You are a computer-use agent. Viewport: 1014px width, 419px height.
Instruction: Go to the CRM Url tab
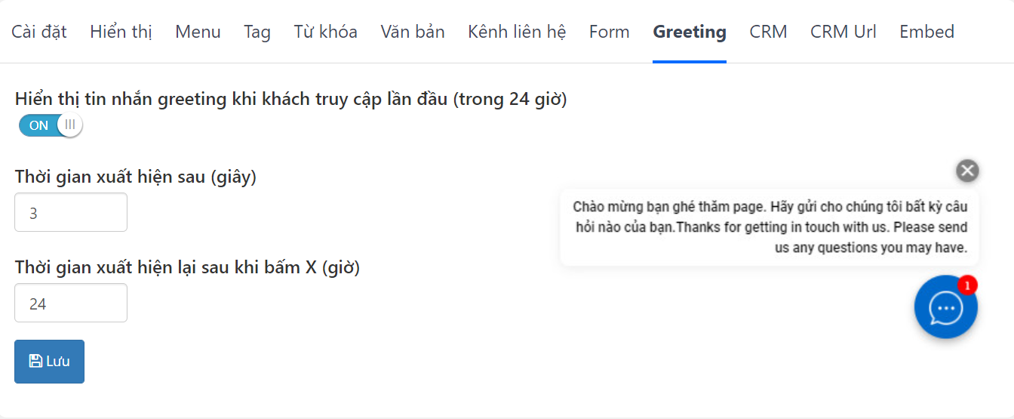(843, 32)
